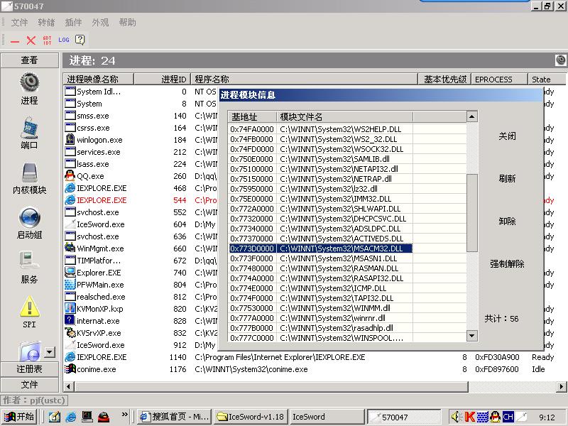568x426 pixels.
Task: Sort by 进程映像名称 column header
Action: pos(99,79)
